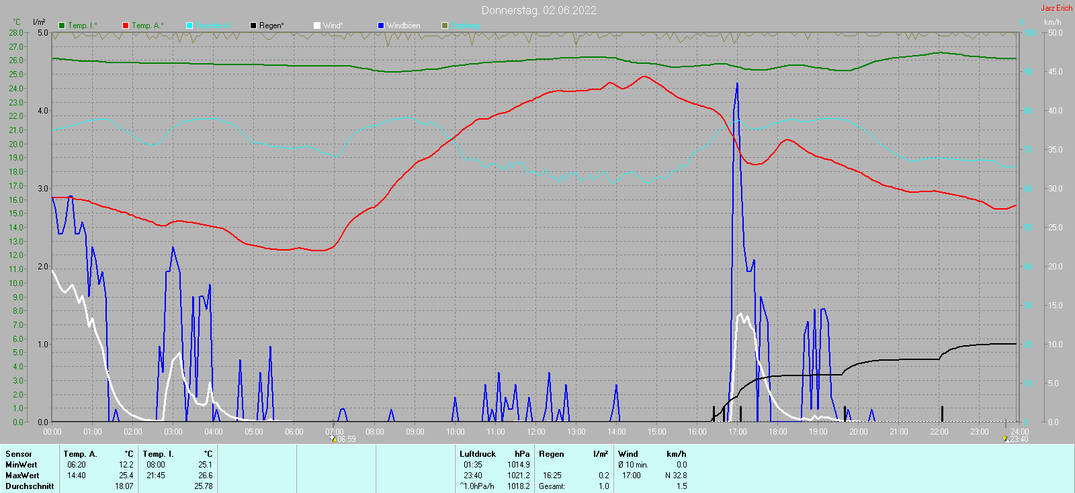Click the sunrise marker icon at 06:59

tap(333, 439)
